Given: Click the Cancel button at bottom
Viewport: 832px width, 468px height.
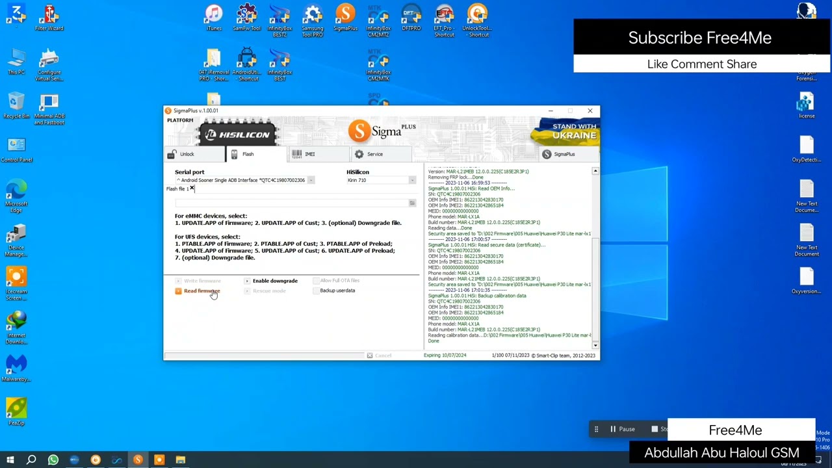Looking at the screenshot, I should [379, 356].
